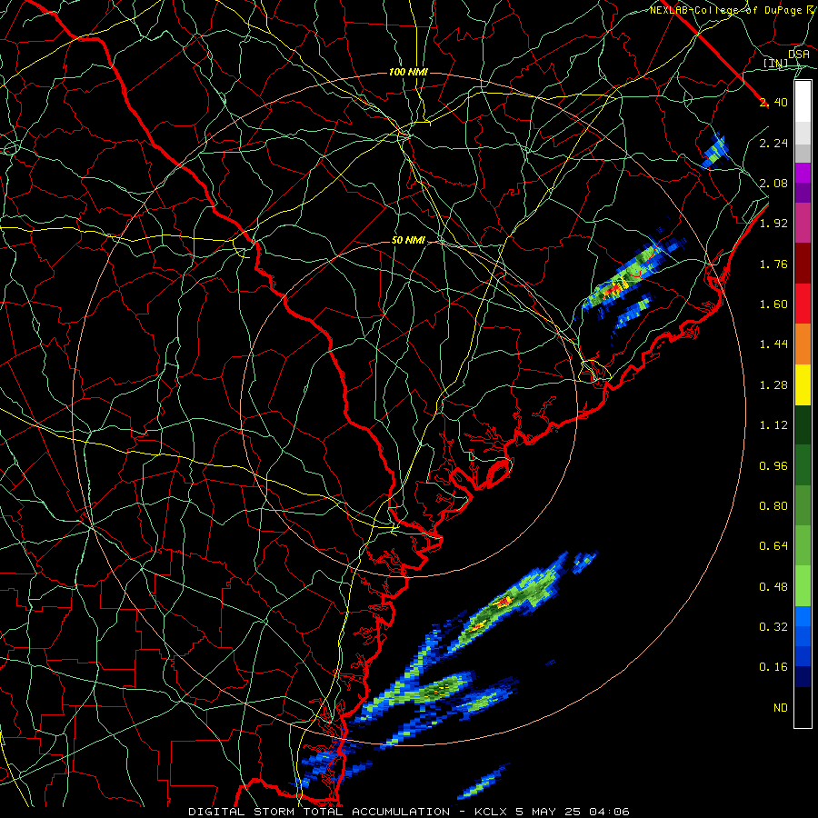Click the 2.40 legend value
Screen dimensions: 818x818
pyautogui.click(x=773, y=102)
